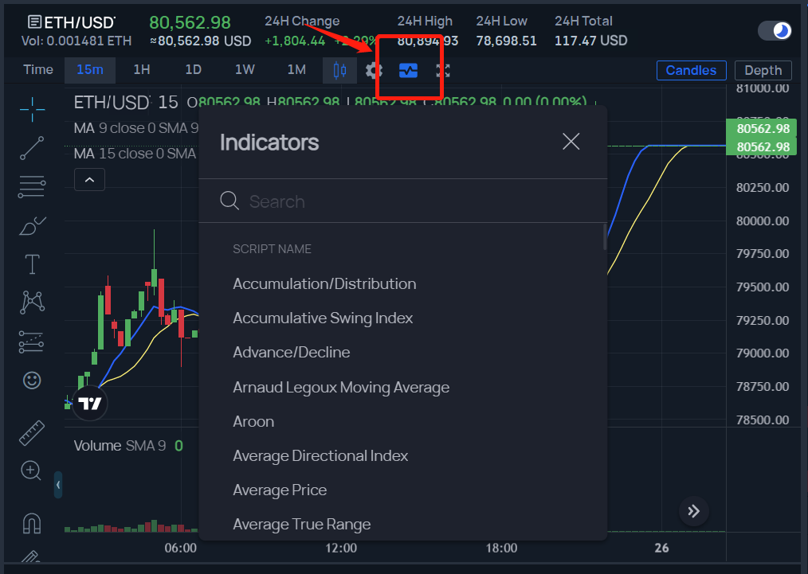Close the Indicators dialog
Screen dimensions: 808x574
pos(571,141)
